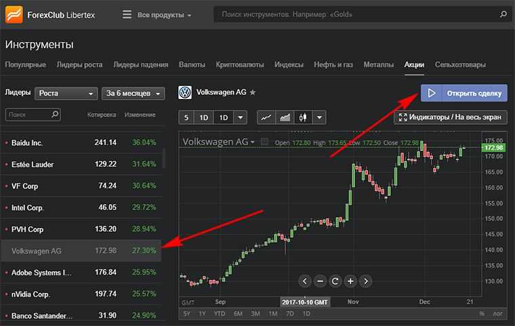Select Intel Corp. row
Screen dimensions: 515x326
81,207
